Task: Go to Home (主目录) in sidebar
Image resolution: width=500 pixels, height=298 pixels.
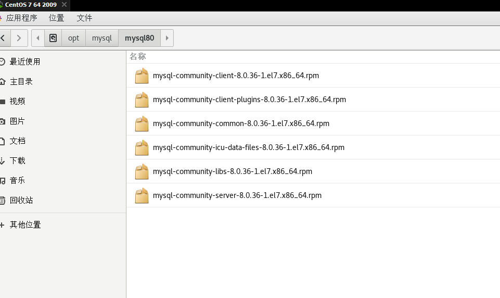Action: click(x=21, y=81)
